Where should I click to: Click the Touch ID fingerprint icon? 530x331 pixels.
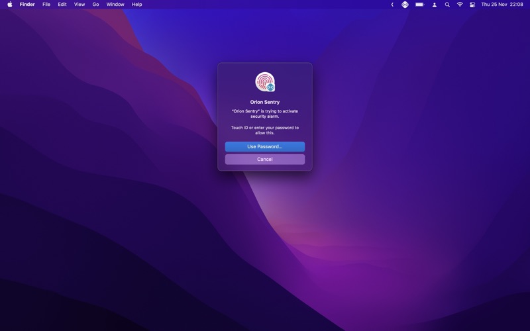(x=265, y=81)
